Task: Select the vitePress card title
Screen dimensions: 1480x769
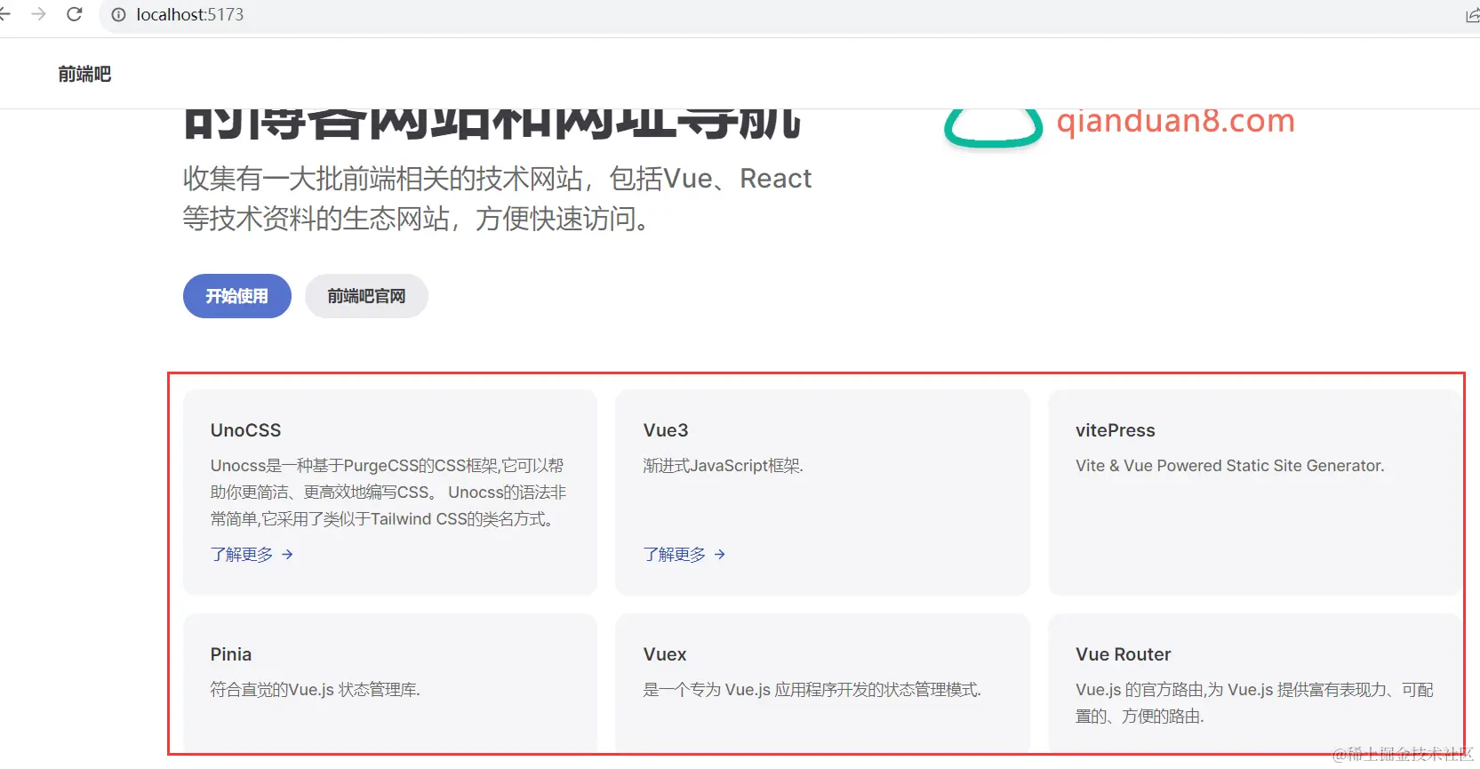Action: click(1116, 430)
